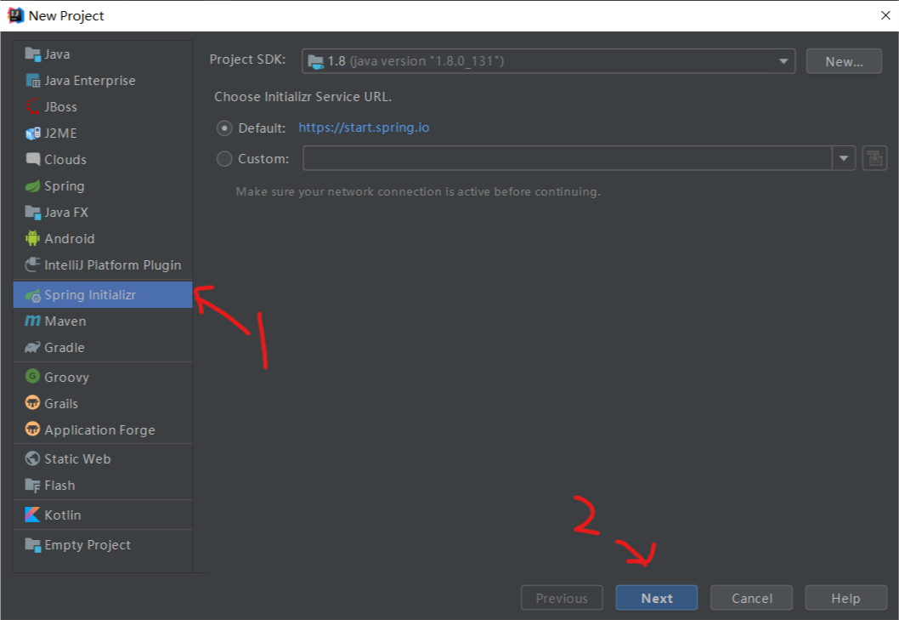Image resolution: width=899 pixels, height=620 pixels.
Task: Select Gradle project type label
Action: (65, 347)
